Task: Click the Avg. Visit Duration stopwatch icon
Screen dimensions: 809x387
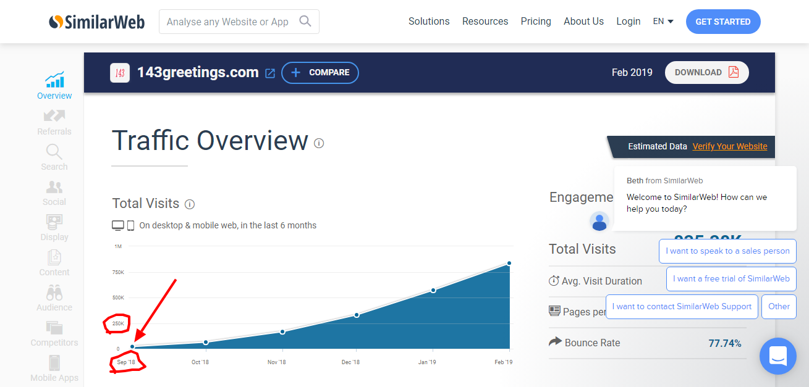Action: point(554,281)
